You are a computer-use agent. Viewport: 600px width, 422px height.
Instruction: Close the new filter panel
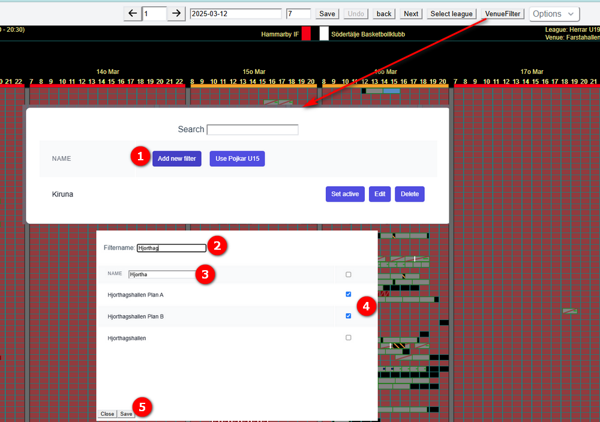(107, 414)
